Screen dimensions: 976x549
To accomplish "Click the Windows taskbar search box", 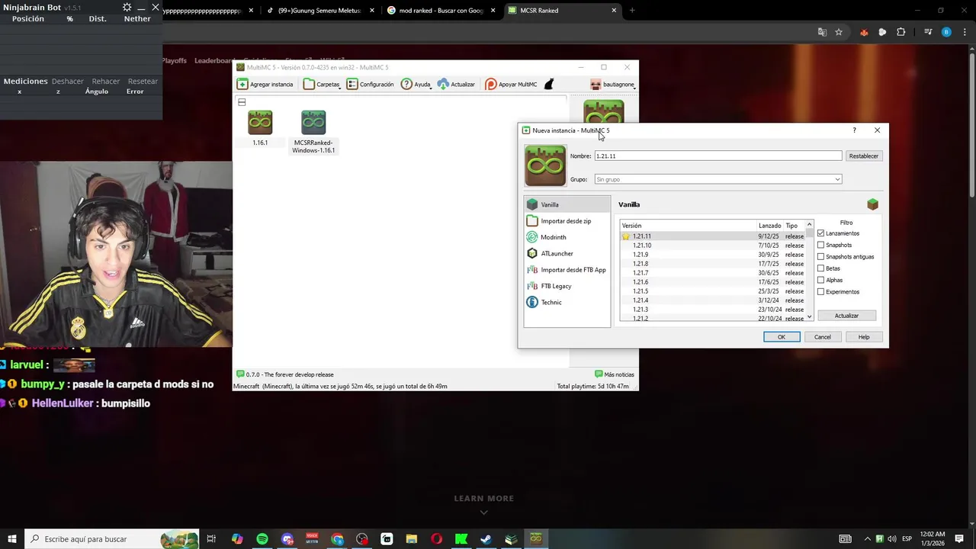I will click(x=112, y=539).
